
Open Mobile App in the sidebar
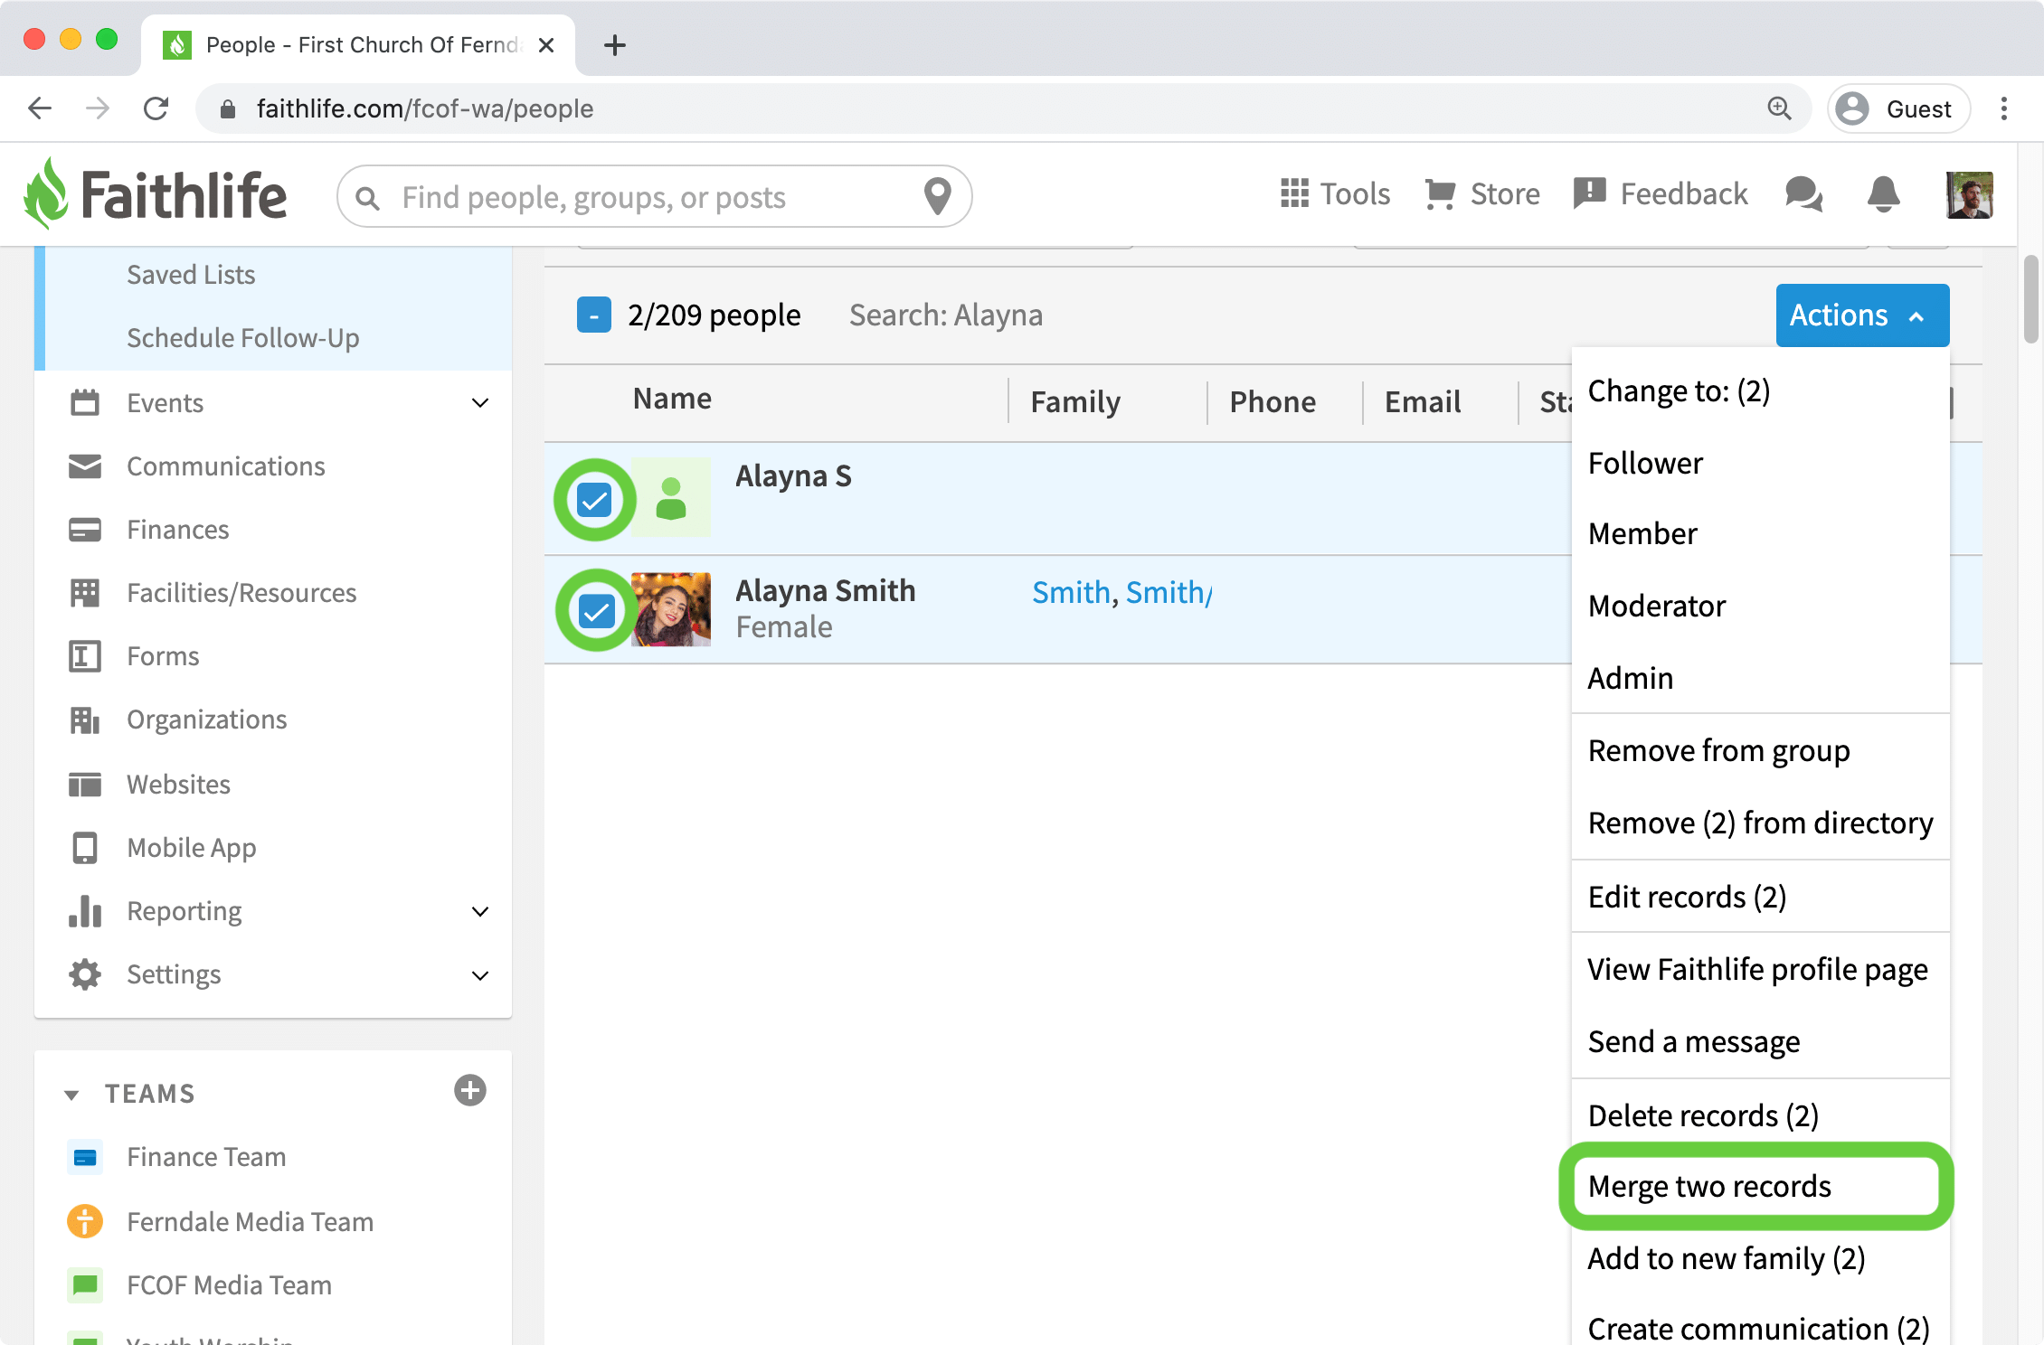pos(191,847)
